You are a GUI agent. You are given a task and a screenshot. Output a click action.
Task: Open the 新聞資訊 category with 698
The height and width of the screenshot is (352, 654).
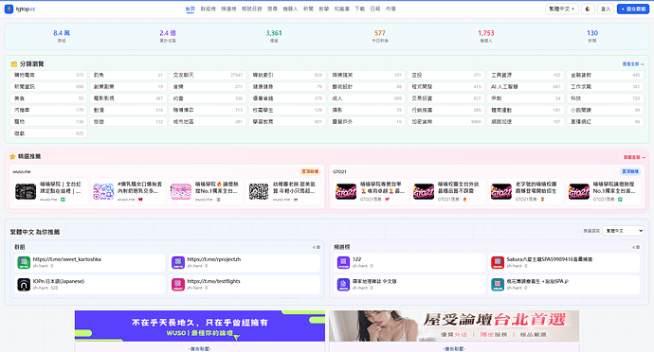coord(48,87)
